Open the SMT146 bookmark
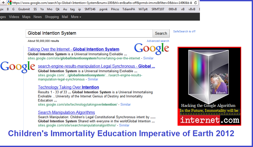The width and height of the screenshot is (253, 147). (90, 9)
